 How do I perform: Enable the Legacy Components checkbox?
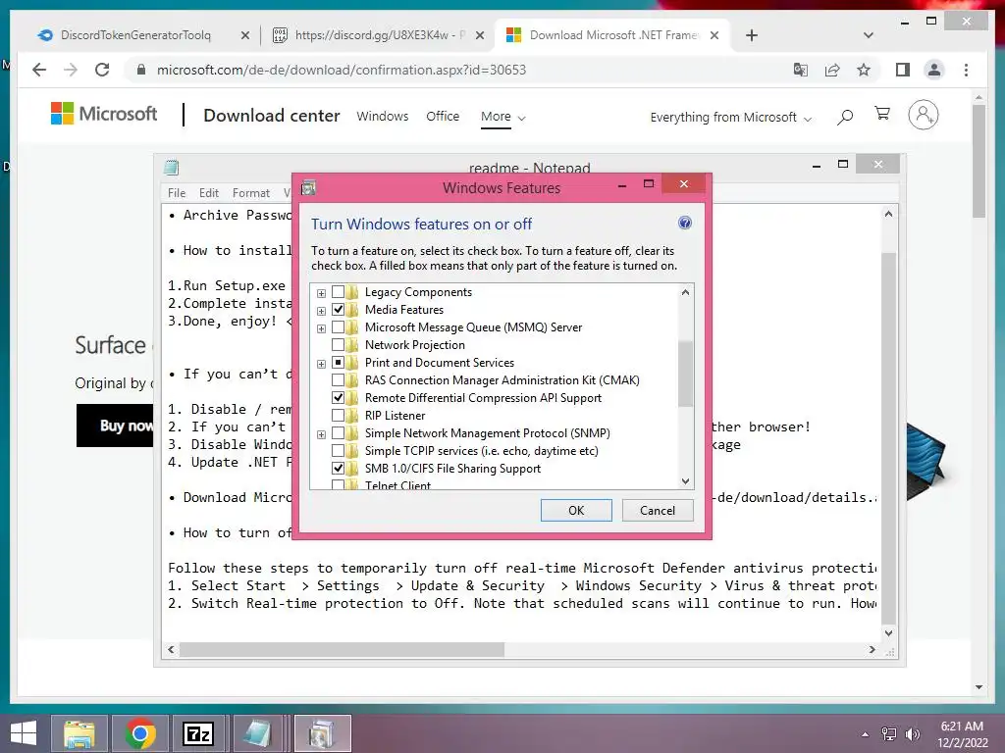coord(338,292)
